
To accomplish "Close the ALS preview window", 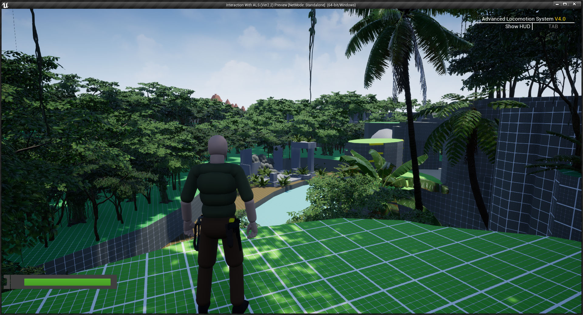I will [574, 4].
